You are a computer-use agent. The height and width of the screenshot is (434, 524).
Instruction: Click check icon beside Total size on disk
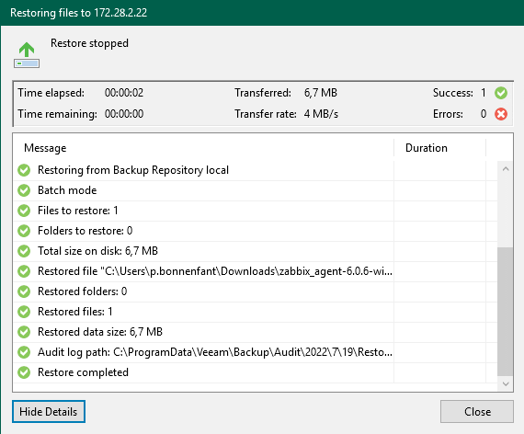(24, 251)
